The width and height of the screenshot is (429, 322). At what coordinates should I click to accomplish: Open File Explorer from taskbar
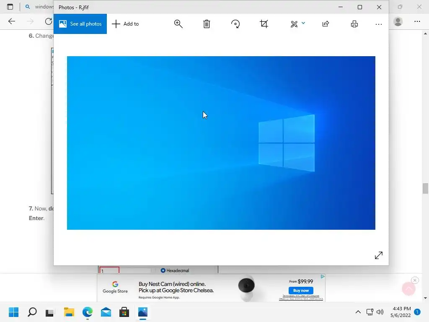coord(69,312)
